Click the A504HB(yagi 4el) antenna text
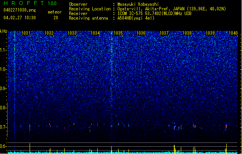Screen dimensions: 242x154 point(136,18)
